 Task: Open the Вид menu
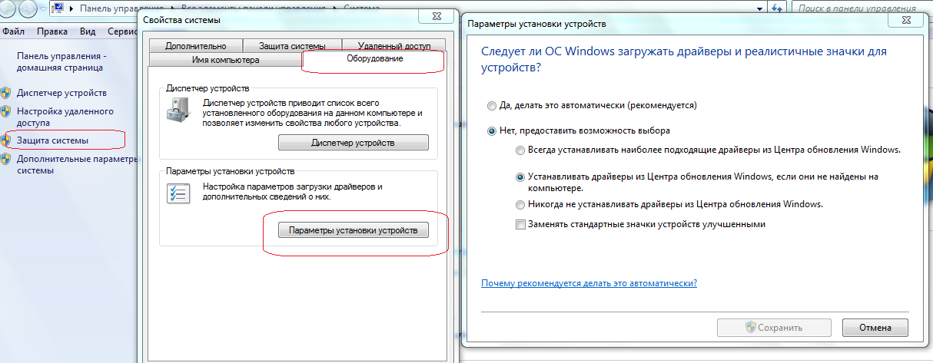(x=88, y=31)
